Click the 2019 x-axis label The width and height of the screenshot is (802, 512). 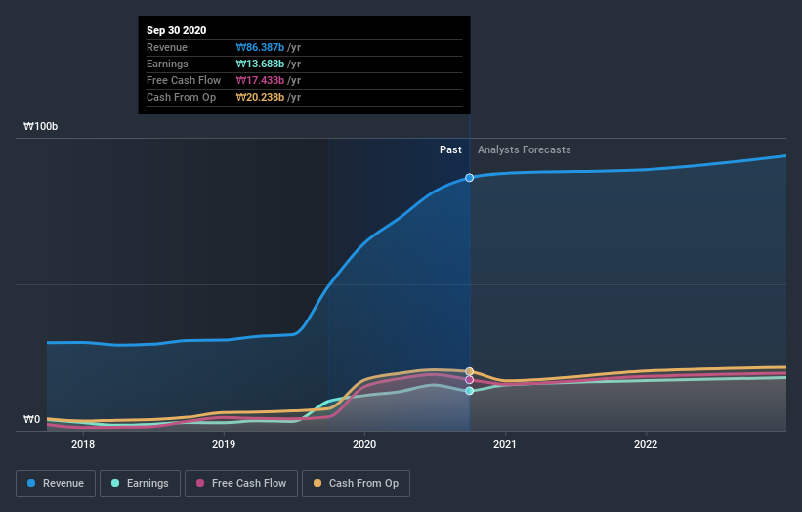pyautogui.click(x=224, y=444)
